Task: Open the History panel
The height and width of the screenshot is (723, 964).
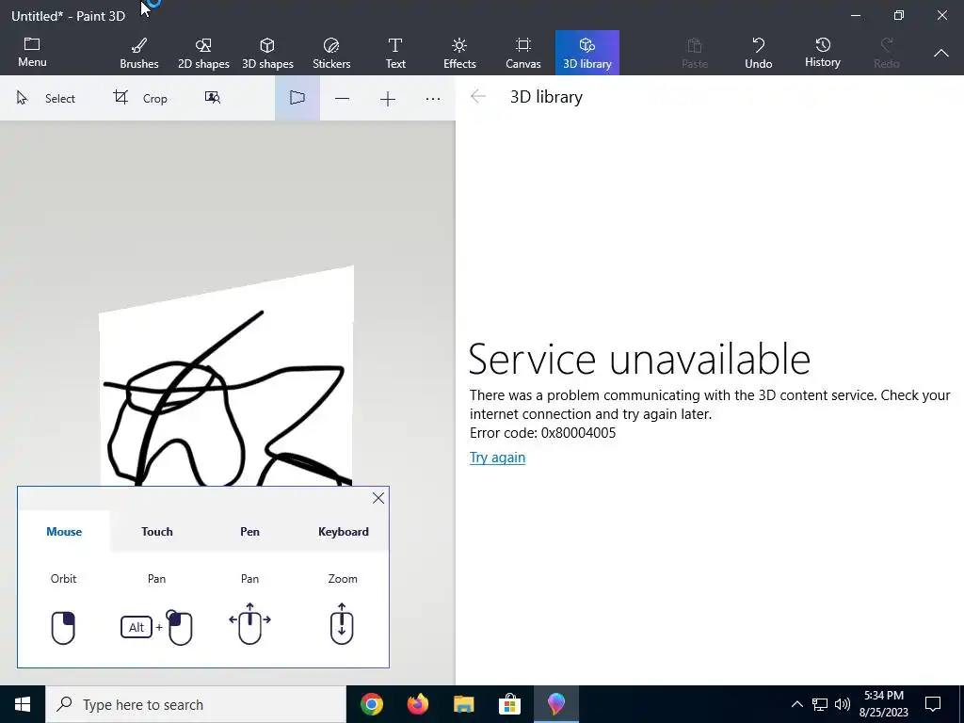Action: pos(822,53)
